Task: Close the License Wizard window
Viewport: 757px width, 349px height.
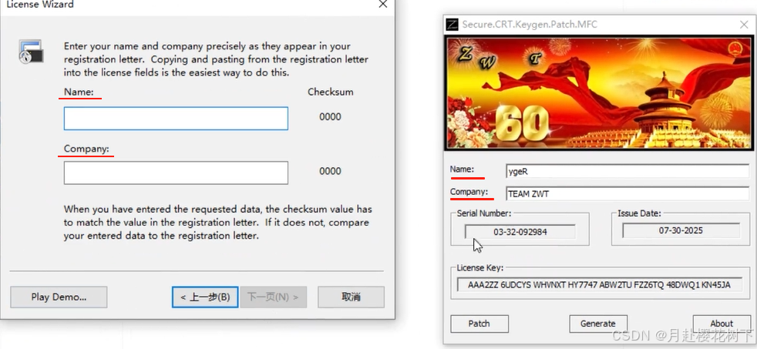Action: pos(383,5)
